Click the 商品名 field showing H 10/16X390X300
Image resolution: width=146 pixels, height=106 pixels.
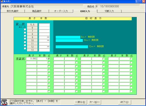118,7
